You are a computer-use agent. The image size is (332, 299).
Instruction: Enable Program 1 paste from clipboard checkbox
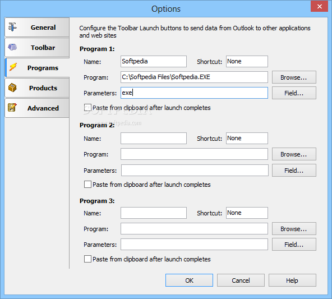click(x=87, y=108)
